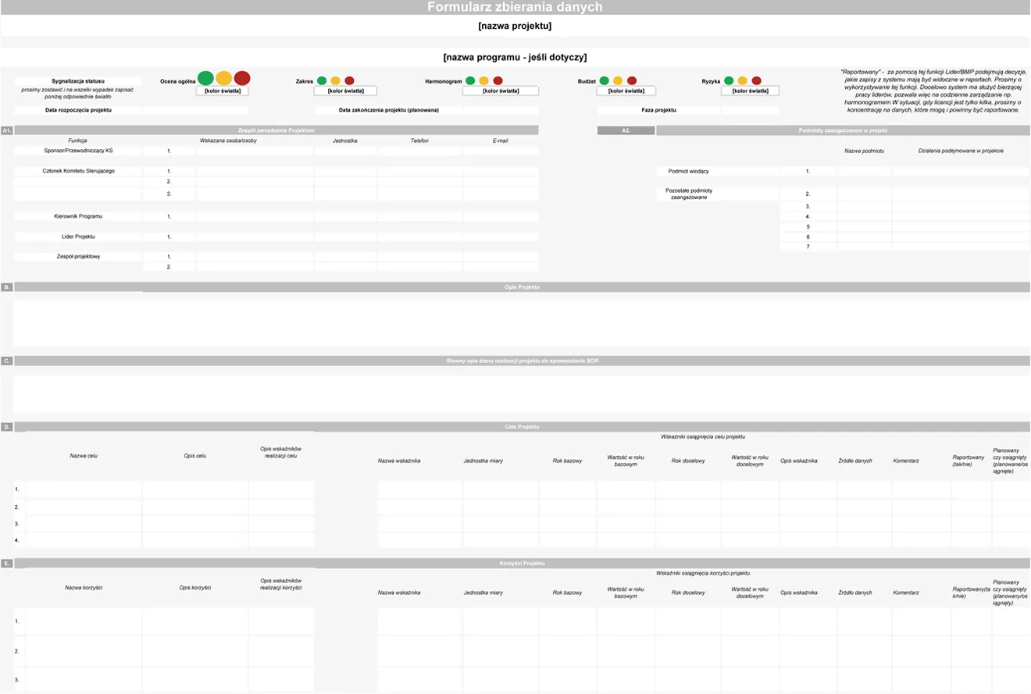The height and width of the screenshot is (694, 1031).
Task: Choose the red light next to Budżet
Action: (x=632, y=80)
